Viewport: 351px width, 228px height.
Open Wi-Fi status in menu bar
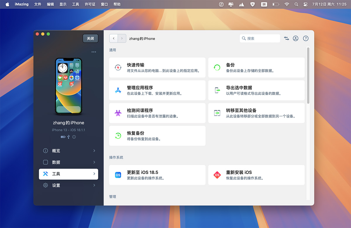click(287, 4)
